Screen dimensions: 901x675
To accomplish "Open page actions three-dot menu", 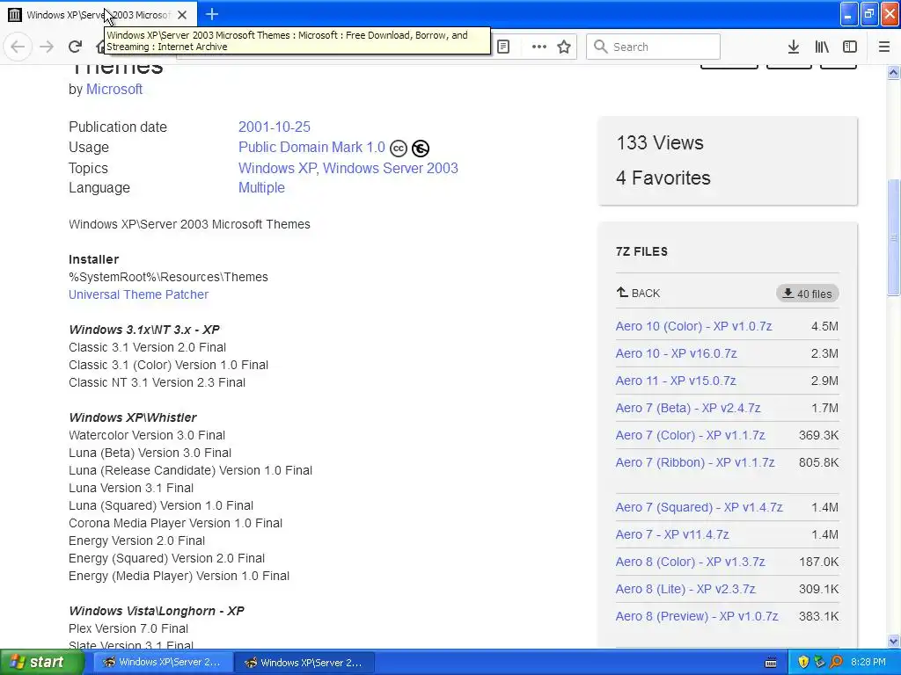I will point(539,47).
